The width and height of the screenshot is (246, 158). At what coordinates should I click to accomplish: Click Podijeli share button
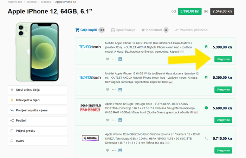pos(37,120)
